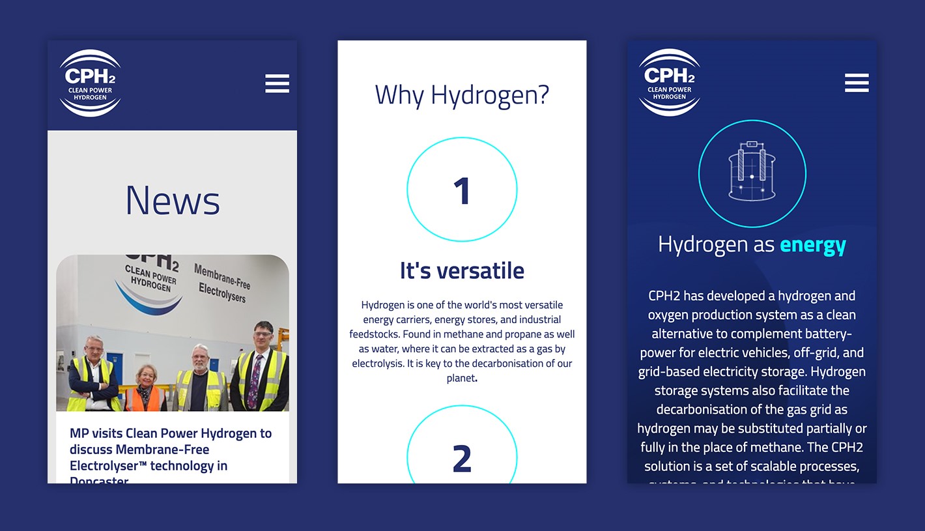
Task: Click the CPH2 logo on the Hydrogen as energy screen
Action: click(x=669, y=83)
